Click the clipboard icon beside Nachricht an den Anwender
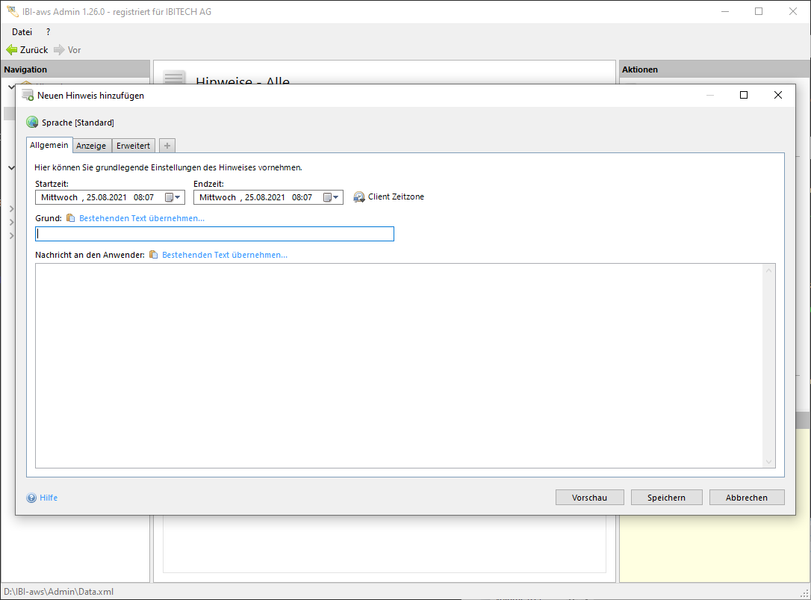This screenshot has height=600, width=811. (x=154, y=255)
